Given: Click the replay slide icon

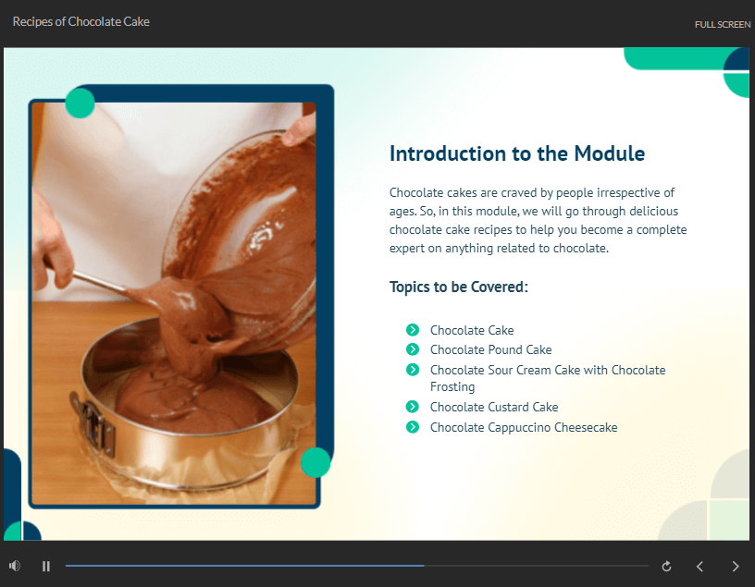Looking at the screenshot, I should point(666,566).
